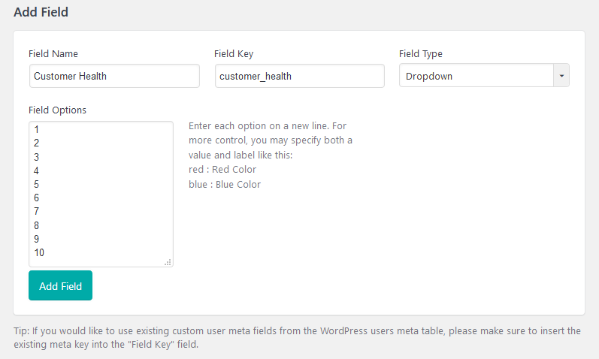Focus the Field Key input customer_health
599x359 pixels.
pyautogui.click(x=299, y=76)
